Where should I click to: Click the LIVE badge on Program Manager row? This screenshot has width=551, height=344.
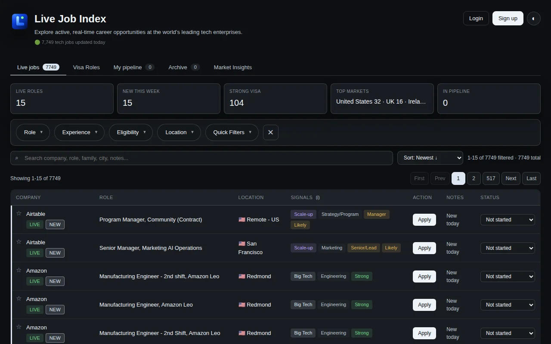pyautogui.click(x=35, y=224)
